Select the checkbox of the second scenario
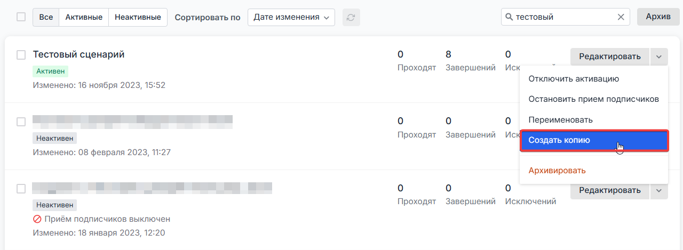The image size is (683, 250). (x=21, y=122)
